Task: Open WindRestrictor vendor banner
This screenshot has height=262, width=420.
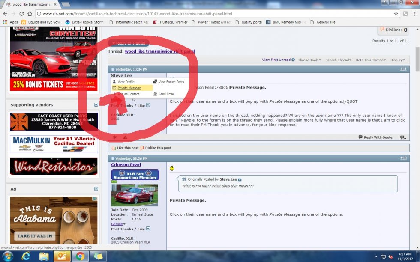Action: [54, 166]
